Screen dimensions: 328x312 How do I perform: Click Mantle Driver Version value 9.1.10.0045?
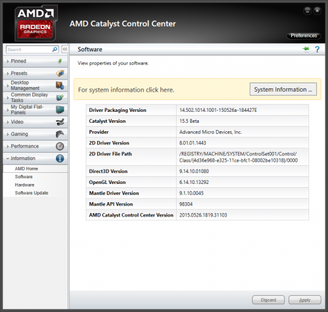[192, 193]
